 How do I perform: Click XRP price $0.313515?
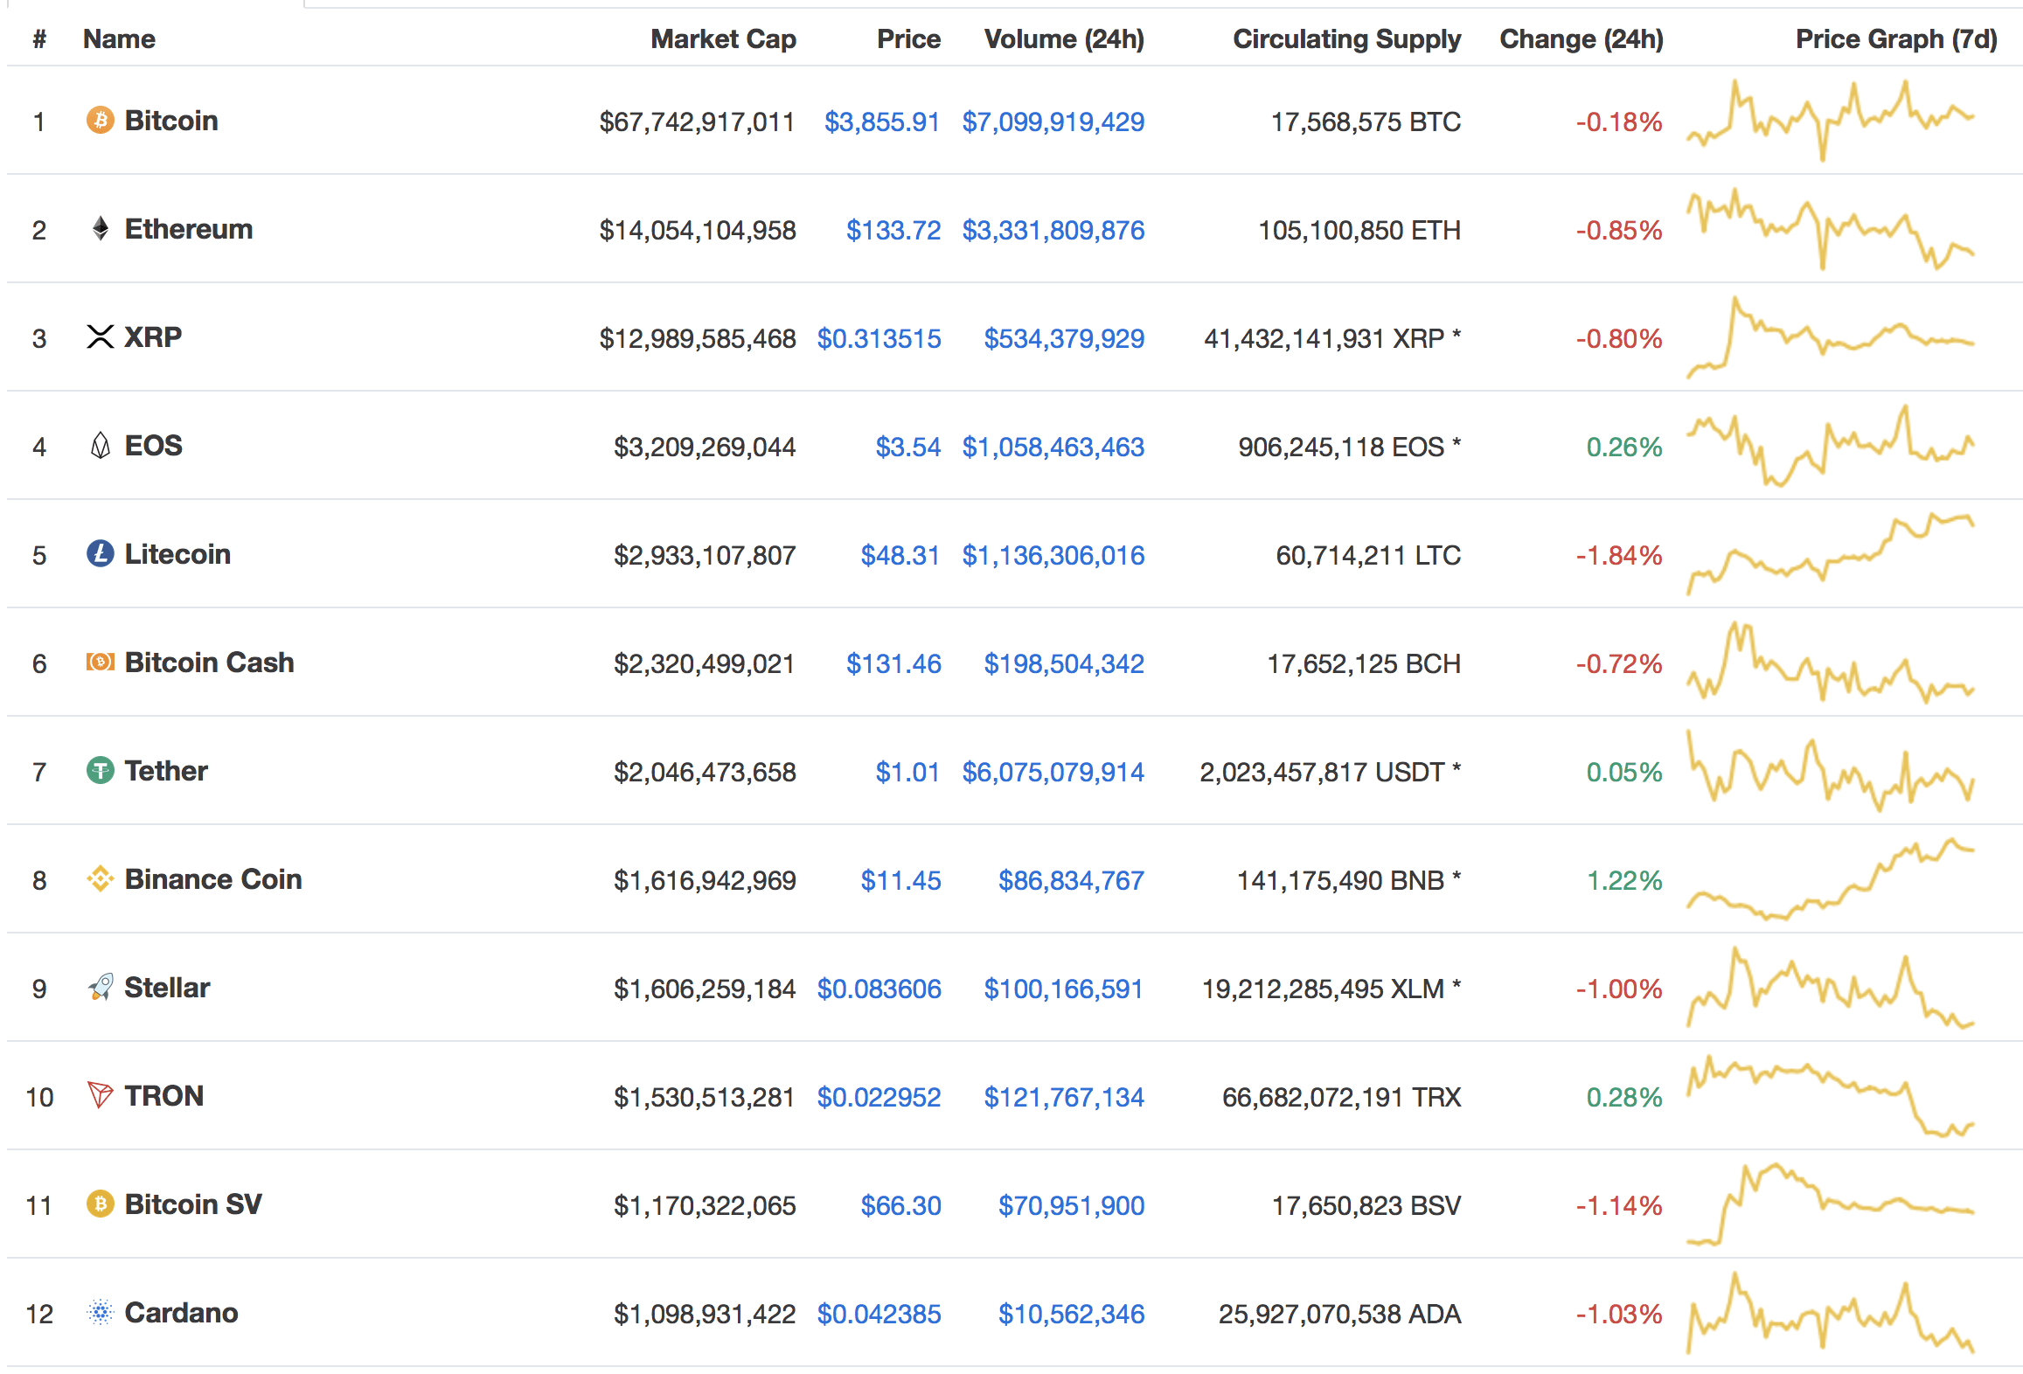pyautogui.click(x=879, y=338)
